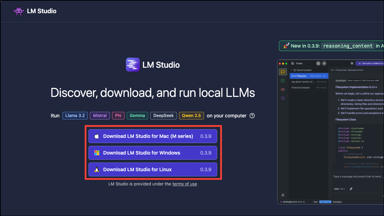Click the downloads icon at sidebar bottom
The height and width of the screenshot is (216, 384).
(283, 195)
